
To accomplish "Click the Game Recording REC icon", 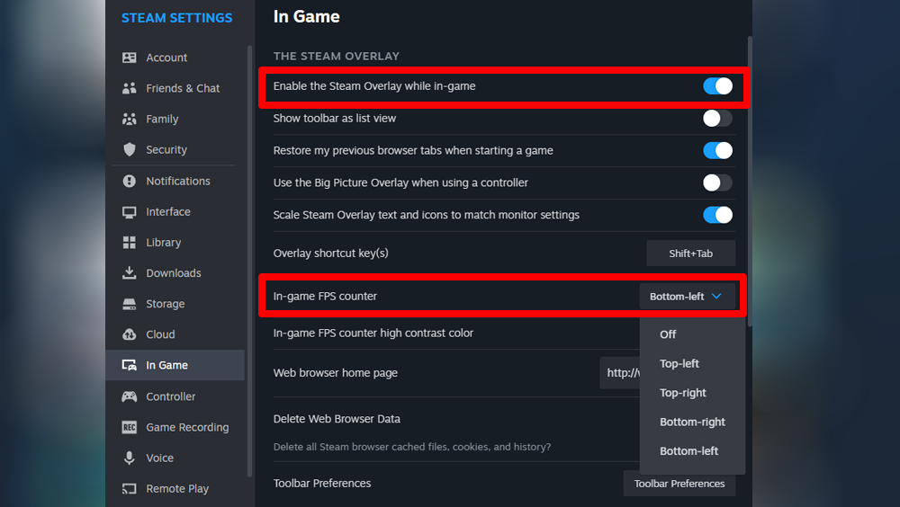I will pos(130,427).
